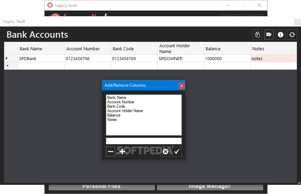
Task: Confirm columns with the checkmark button
Action: click(177, 152)
